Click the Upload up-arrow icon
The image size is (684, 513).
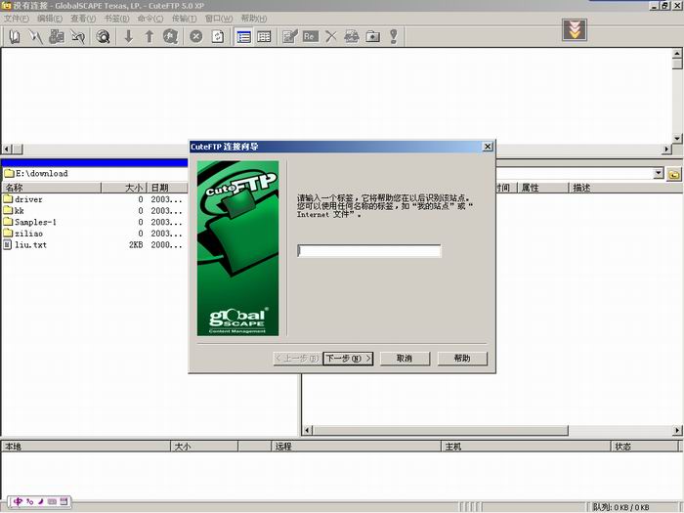point(150,37)
